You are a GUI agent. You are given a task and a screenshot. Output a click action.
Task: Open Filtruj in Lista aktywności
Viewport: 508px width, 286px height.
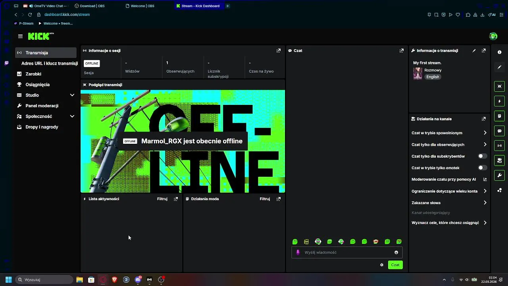coord(162,199)
